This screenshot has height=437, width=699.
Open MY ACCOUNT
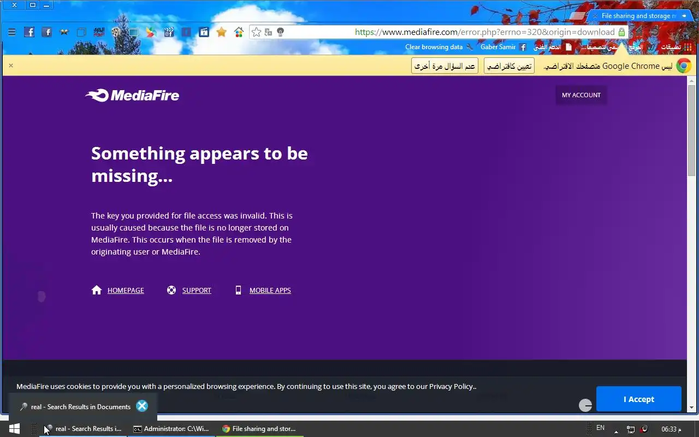pos(581,95)
